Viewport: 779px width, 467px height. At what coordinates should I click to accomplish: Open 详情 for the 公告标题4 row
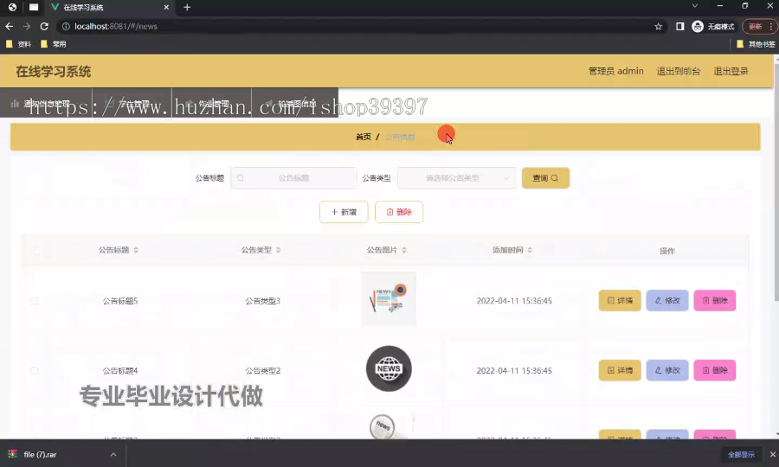point(620,370)
